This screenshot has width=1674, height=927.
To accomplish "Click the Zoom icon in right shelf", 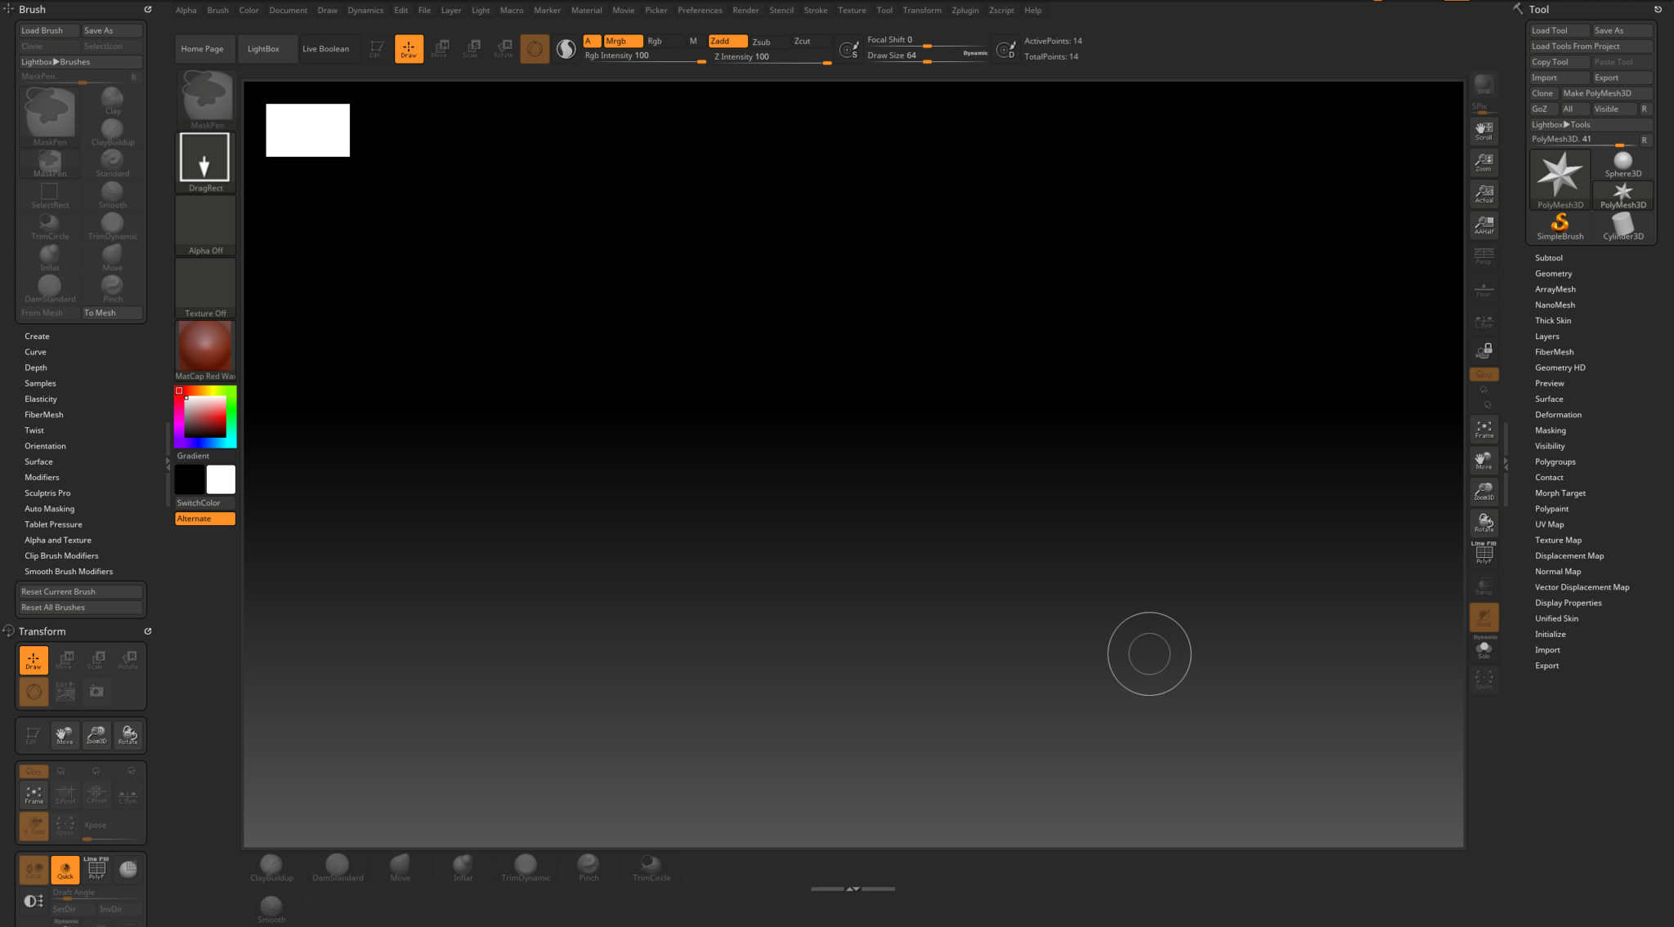I will [1484, 163].
